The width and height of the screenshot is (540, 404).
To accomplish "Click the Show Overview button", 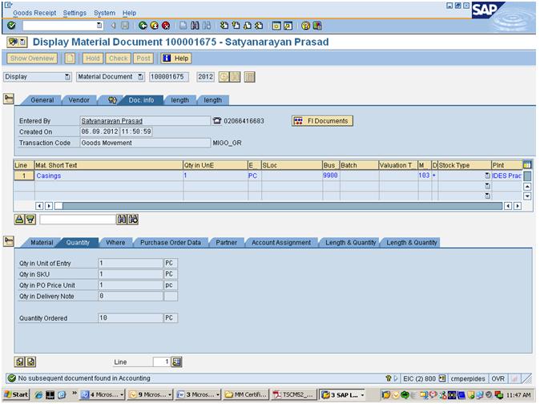I will [x=32, y=59].
